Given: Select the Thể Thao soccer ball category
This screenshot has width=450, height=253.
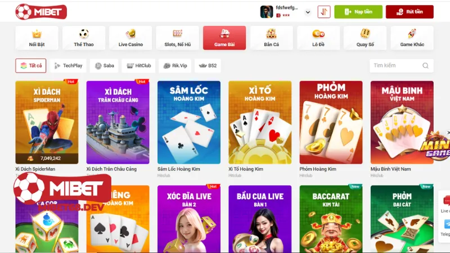Looking at the screenshot, I should [x=84, y=38].
